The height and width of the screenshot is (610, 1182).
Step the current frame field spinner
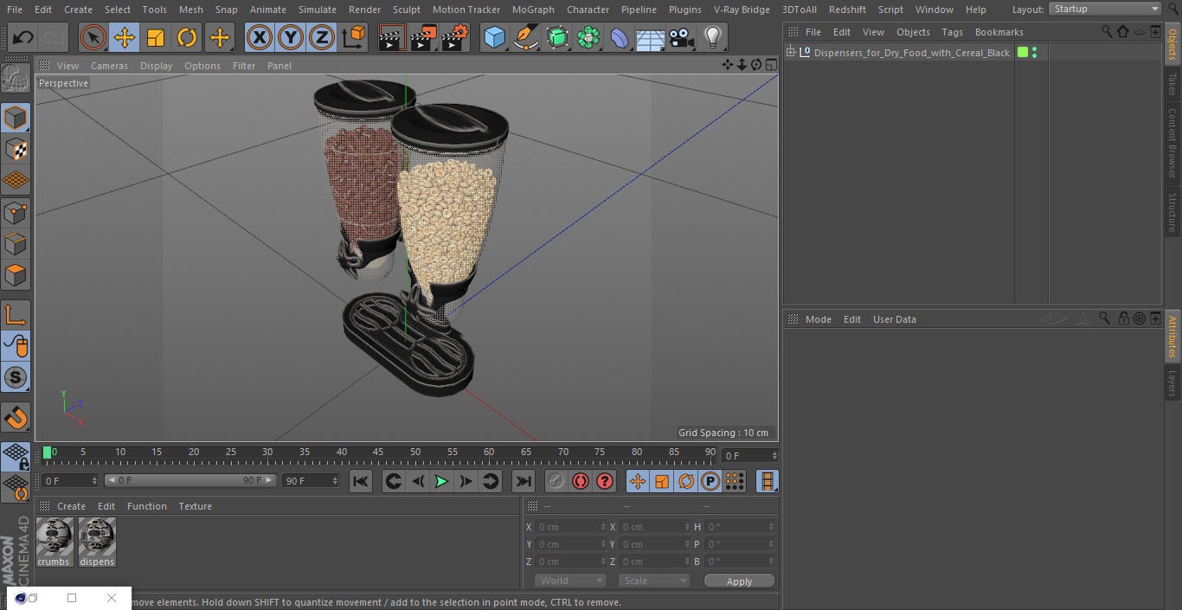[x=774, y=455]
